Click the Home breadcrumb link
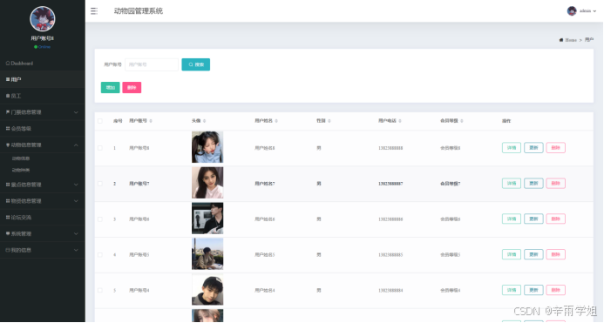The image size is (604, 323). click(571, 40)
